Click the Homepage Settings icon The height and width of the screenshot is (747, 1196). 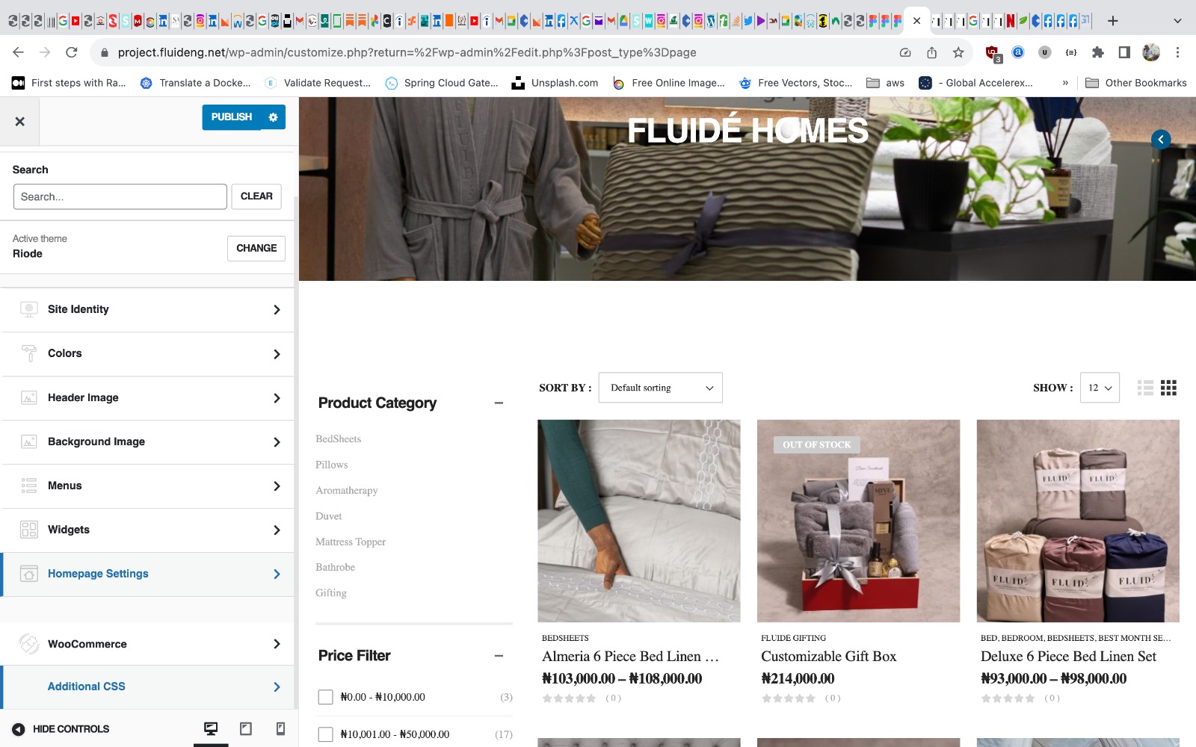click(29, 574)
